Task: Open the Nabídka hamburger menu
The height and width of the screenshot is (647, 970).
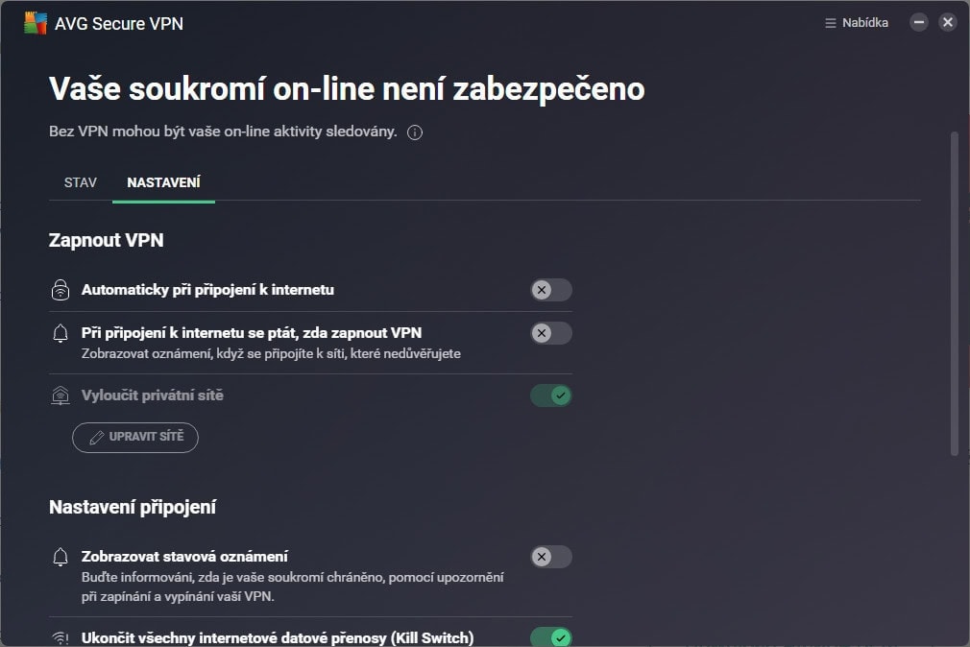Action: [x=857, y=23]
